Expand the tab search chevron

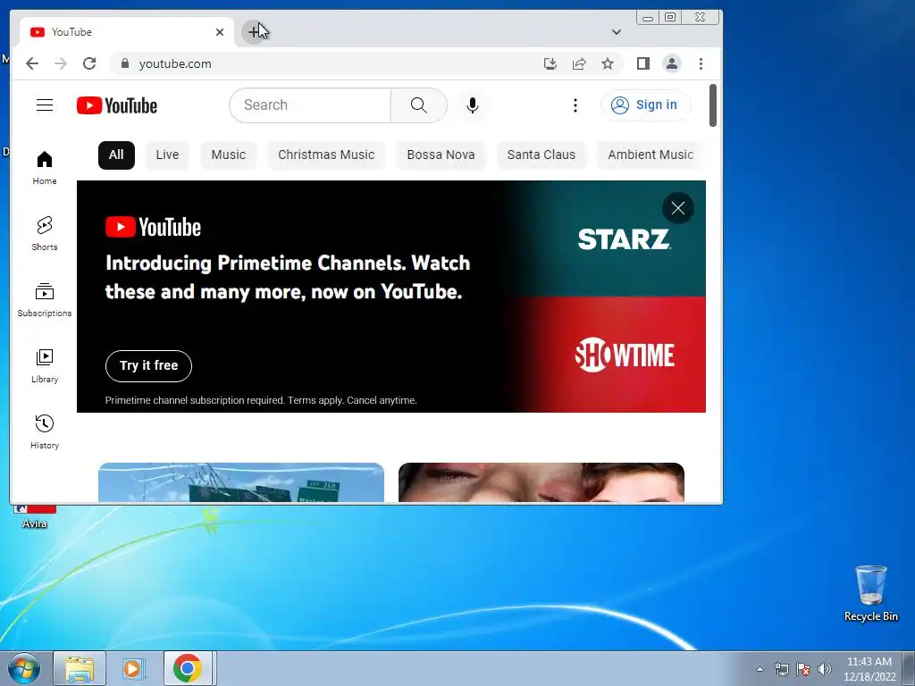[617, 32]
